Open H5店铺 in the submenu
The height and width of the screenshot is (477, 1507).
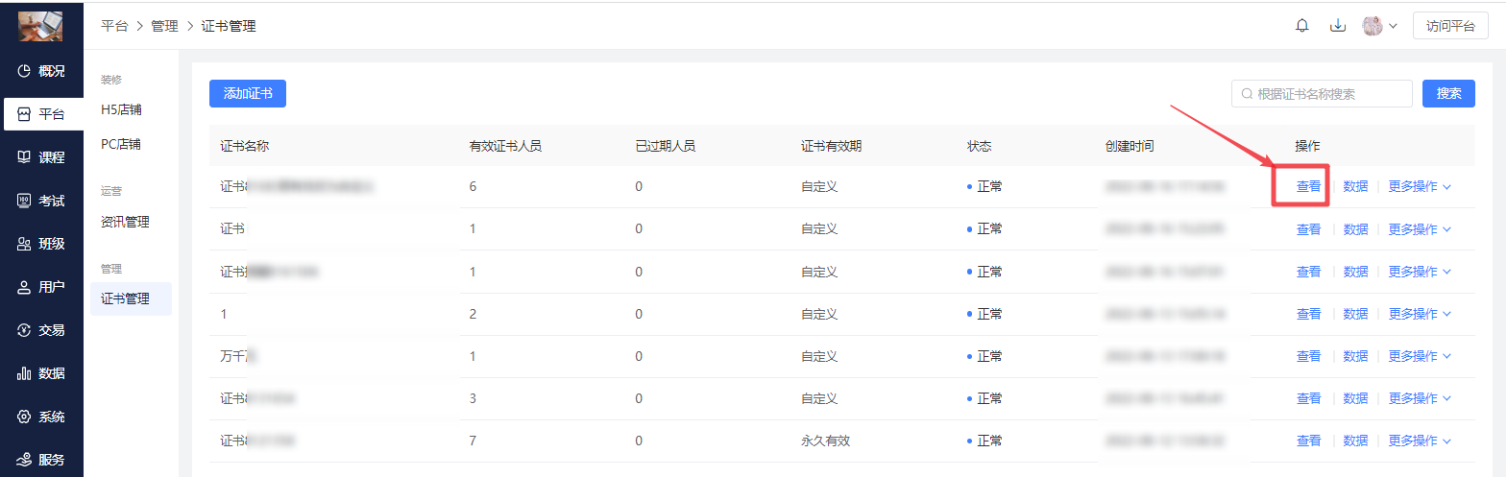[x=121, y=109]
